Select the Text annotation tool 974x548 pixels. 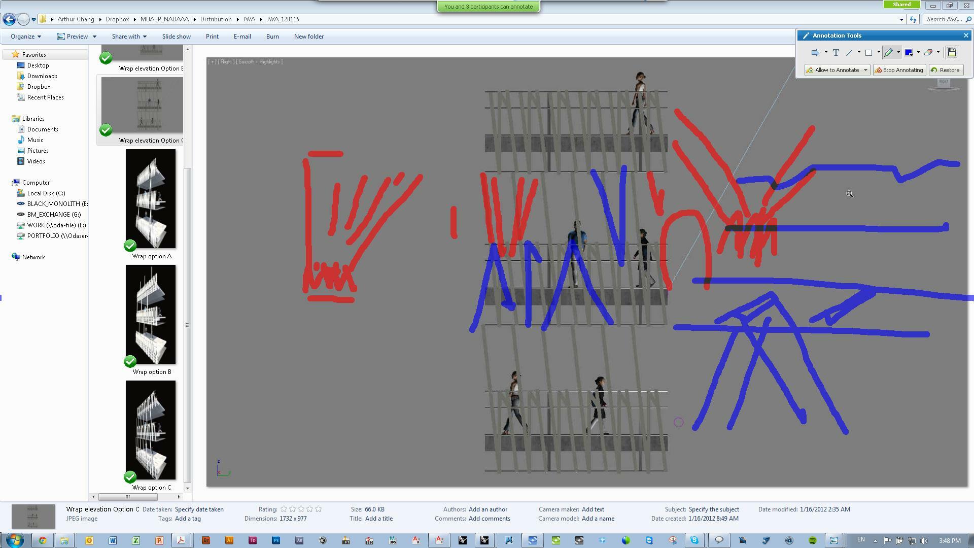(x=836, y=52)
